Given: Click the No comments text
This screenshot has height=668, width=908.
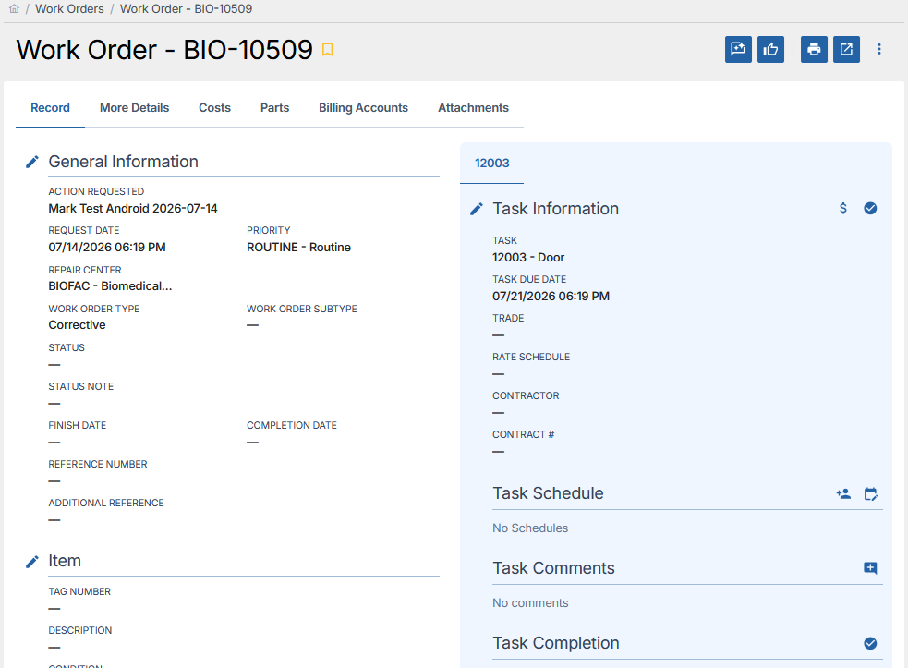Looking at the screenshot, I should 530,603.
